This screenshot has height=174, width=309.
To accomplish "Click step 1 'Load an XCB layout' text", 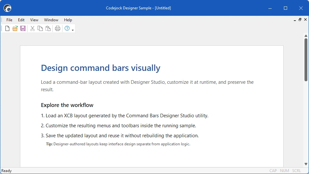I will (125, 116).
